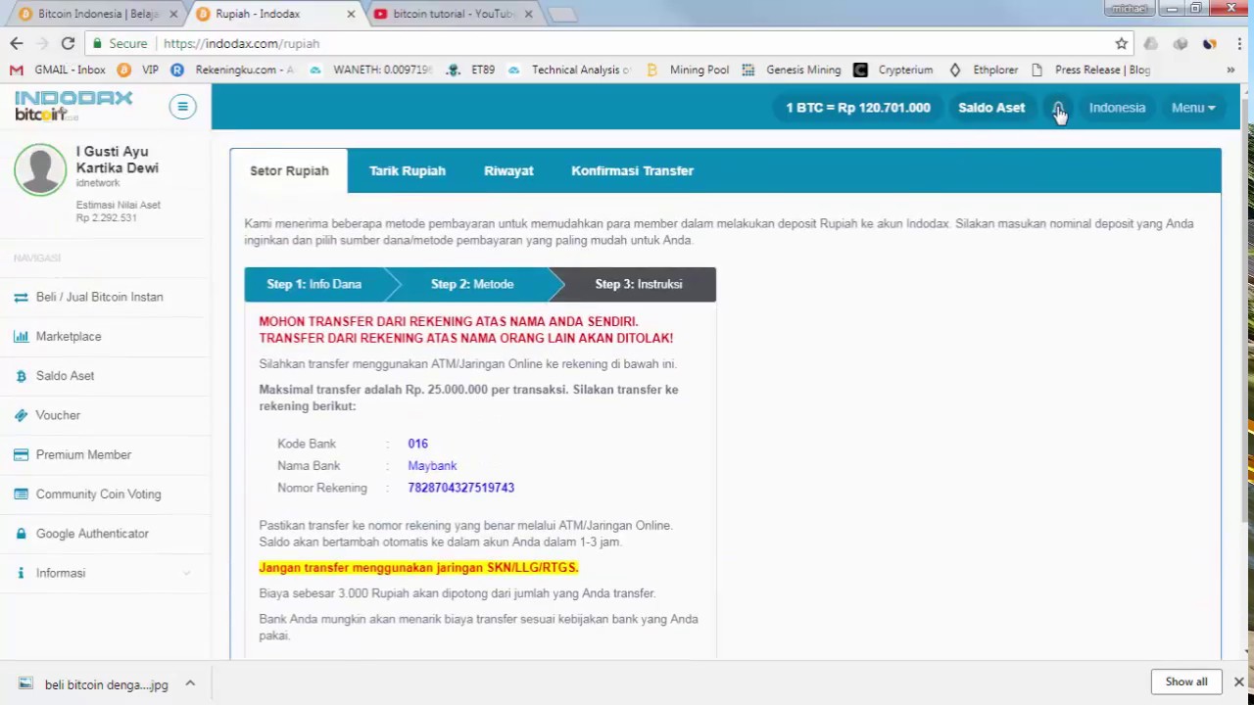Click the 1 BTC price ticker text
This screenshot has height=705, width=1254.
click(x=858, y=108)
